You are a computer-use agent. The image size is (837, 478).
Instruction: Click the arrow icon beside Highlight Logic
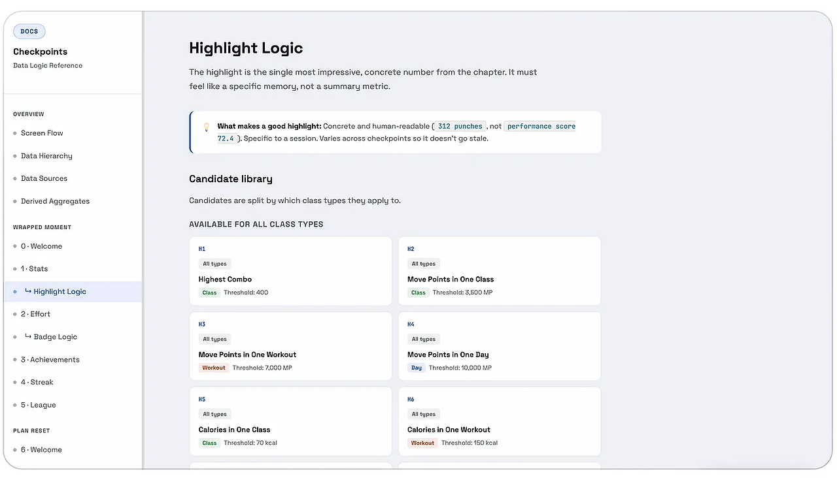[x=28, y=291]
